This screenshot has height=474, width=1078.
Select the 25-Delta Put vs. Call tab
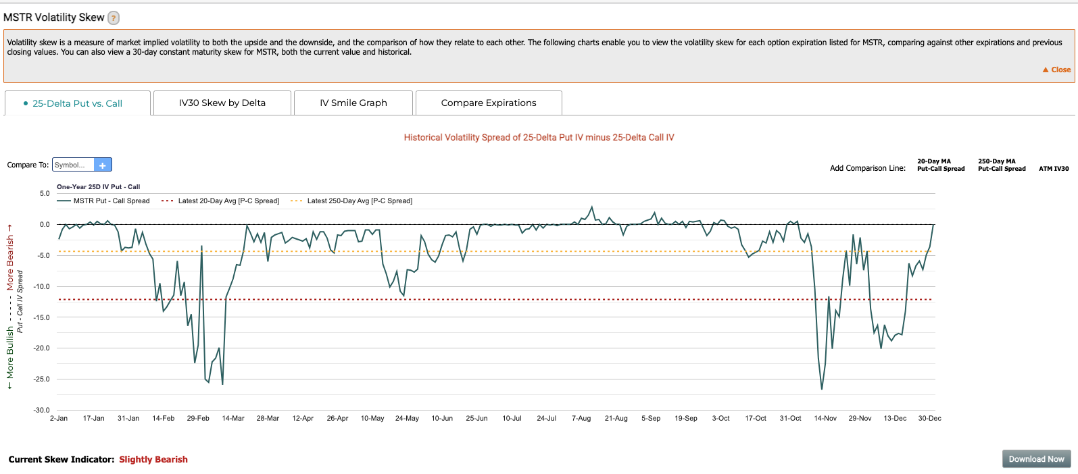pos(78,103)
